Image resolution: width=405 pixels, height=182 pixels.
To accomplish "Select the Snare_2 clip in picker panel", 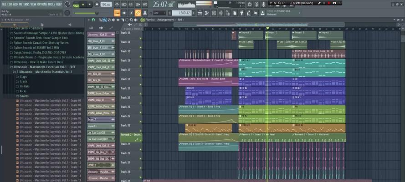I will point(101,120).
